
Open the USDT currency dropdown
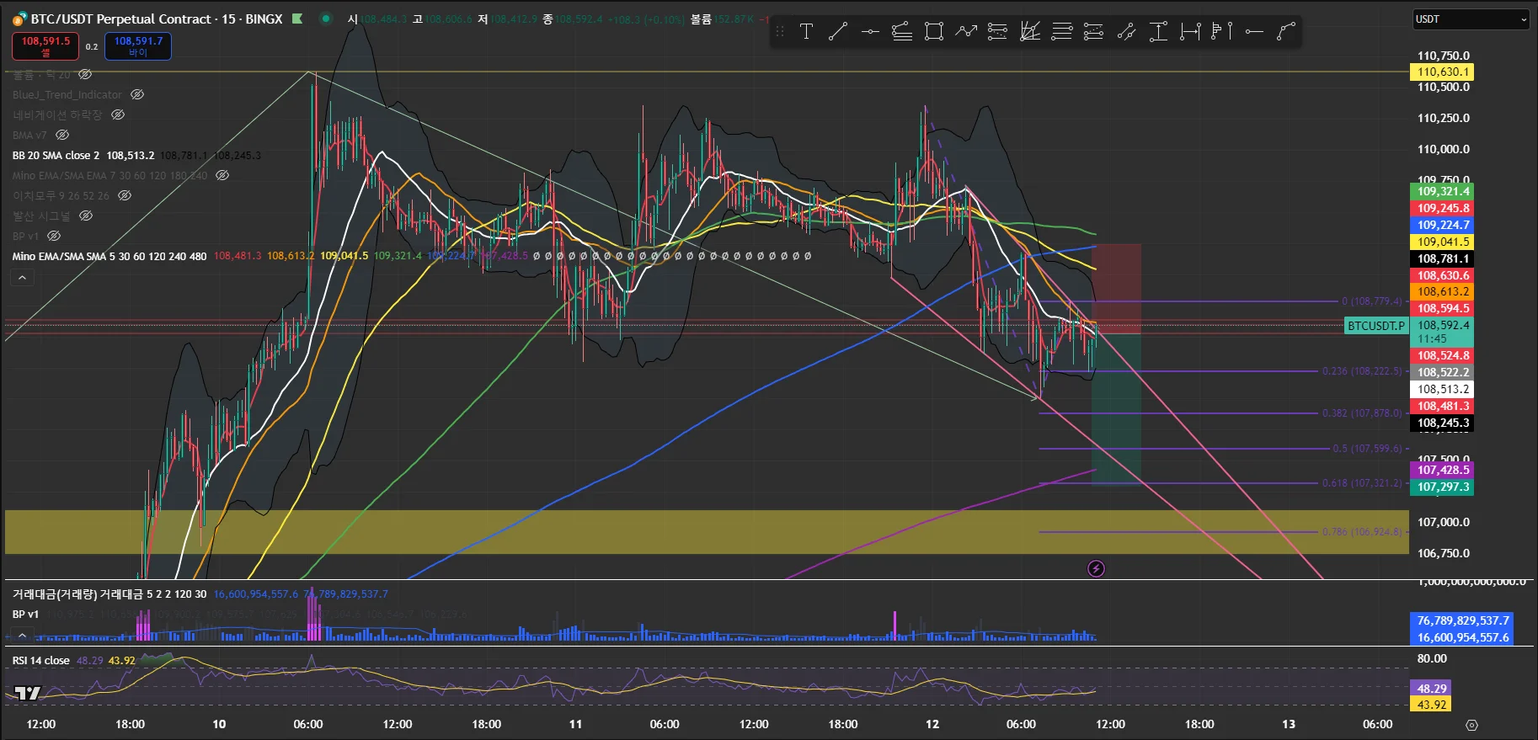1470,19
